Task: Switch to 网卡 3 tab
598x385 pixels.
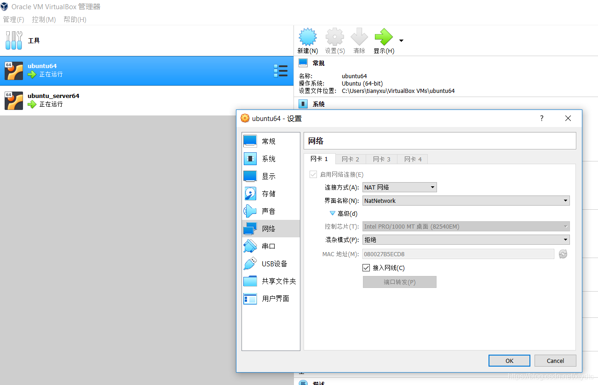Action: (x=382, y=159)
